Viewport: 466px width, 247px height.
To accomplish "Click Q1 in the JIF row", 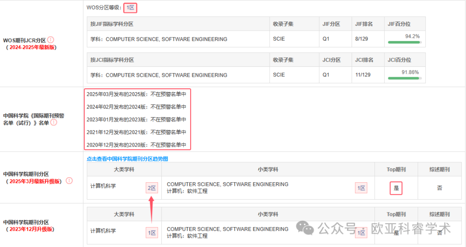I will click(326, 39).
